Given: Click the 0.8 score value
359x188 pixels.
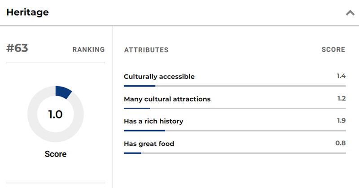Looking at the screenshot, I should tap(341, 144).
